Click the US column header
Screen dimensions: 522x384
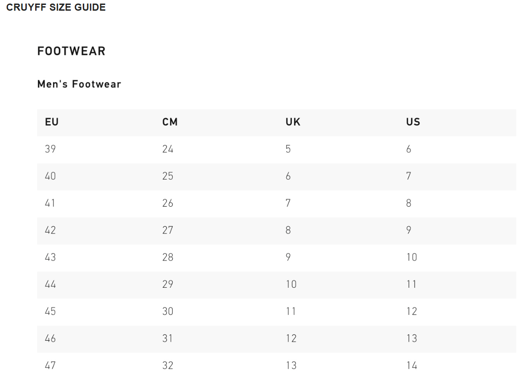pyautogui.click(x=413, y=122)
